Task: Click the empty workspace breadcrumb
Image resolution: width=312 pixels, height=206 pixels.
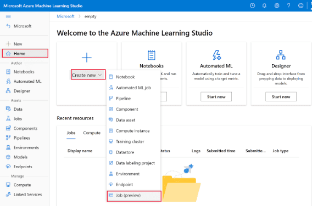Action: pyautogui.click(x=90, y=16)
